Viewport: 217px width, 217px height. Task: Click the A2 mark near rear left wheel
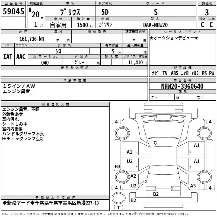(133, 176)
